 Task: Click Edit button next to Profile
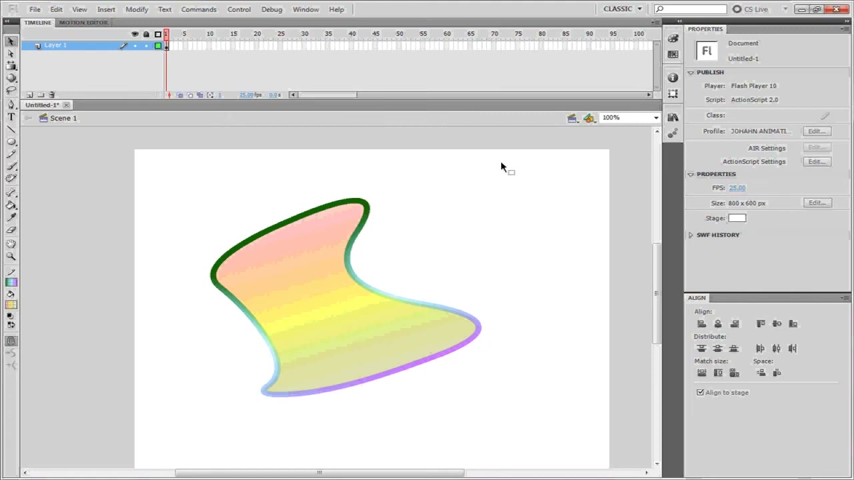click(x=817, y=131)
